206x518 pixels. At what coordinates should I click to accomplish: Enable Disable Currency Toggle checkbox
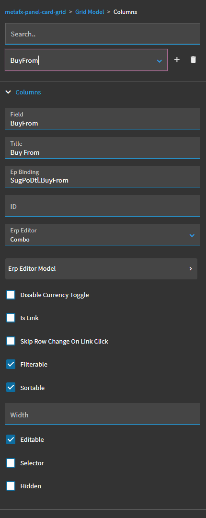[11, 295]
